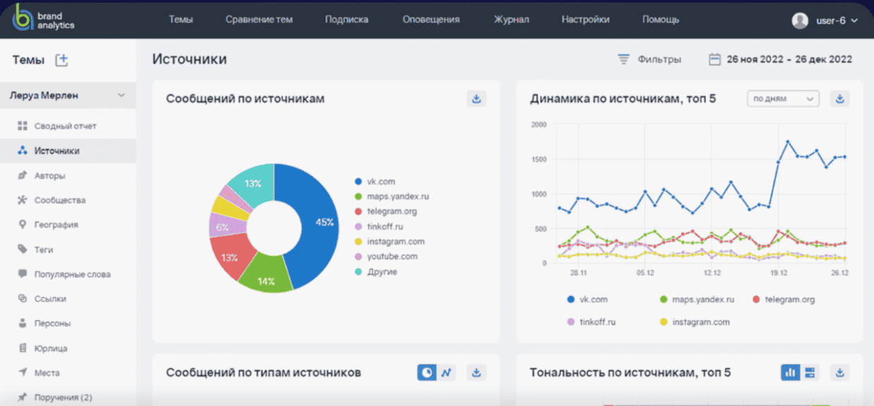Click the Поручения pin icon
The height and width of the screenshot is (406, 874).
pos(22,398)
